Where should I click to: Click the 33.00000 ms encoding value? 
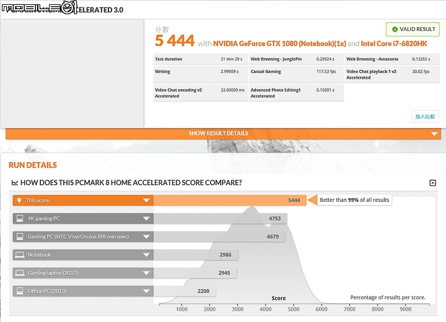(x=232, y=90)
